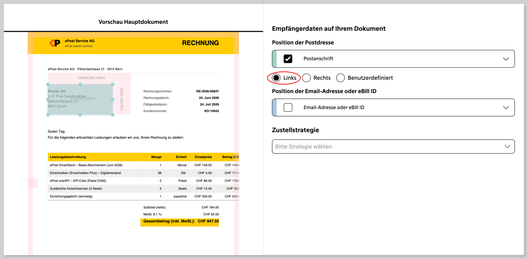The width and height of the screenshot is (528, 259).
Task: Click the bottom-middle handle of address selection
Action: (80, 115)
